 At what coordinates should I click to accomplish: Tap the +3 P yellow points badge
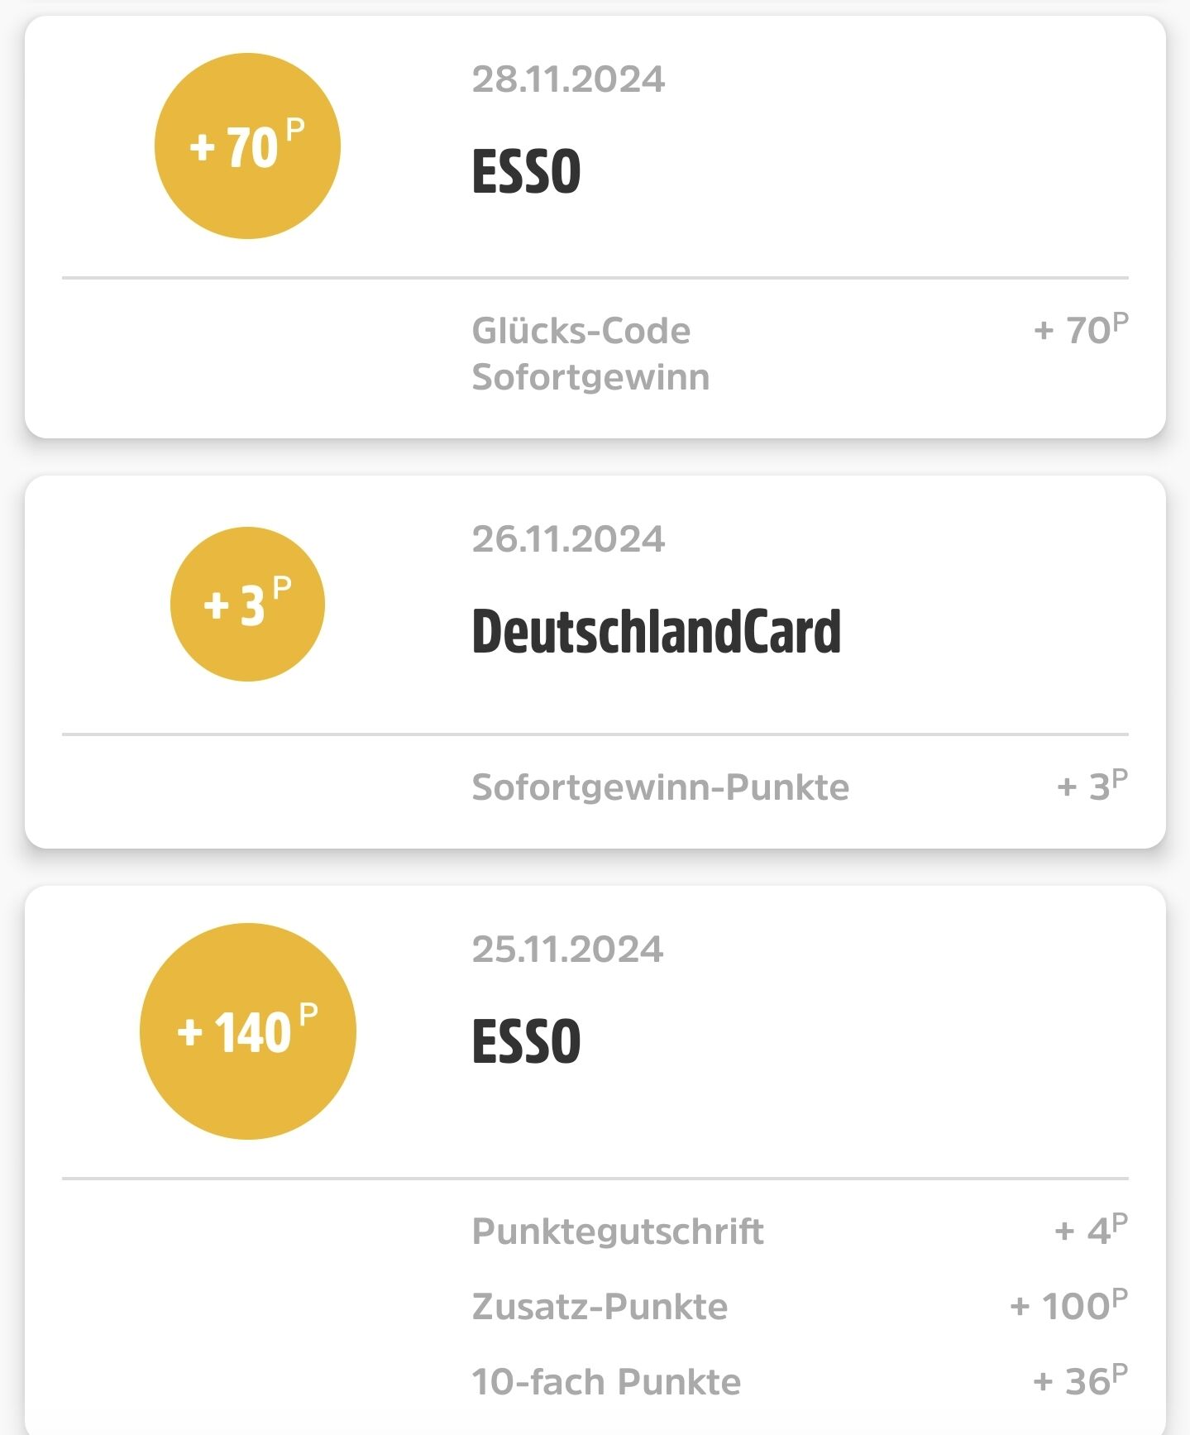[247, 604]
